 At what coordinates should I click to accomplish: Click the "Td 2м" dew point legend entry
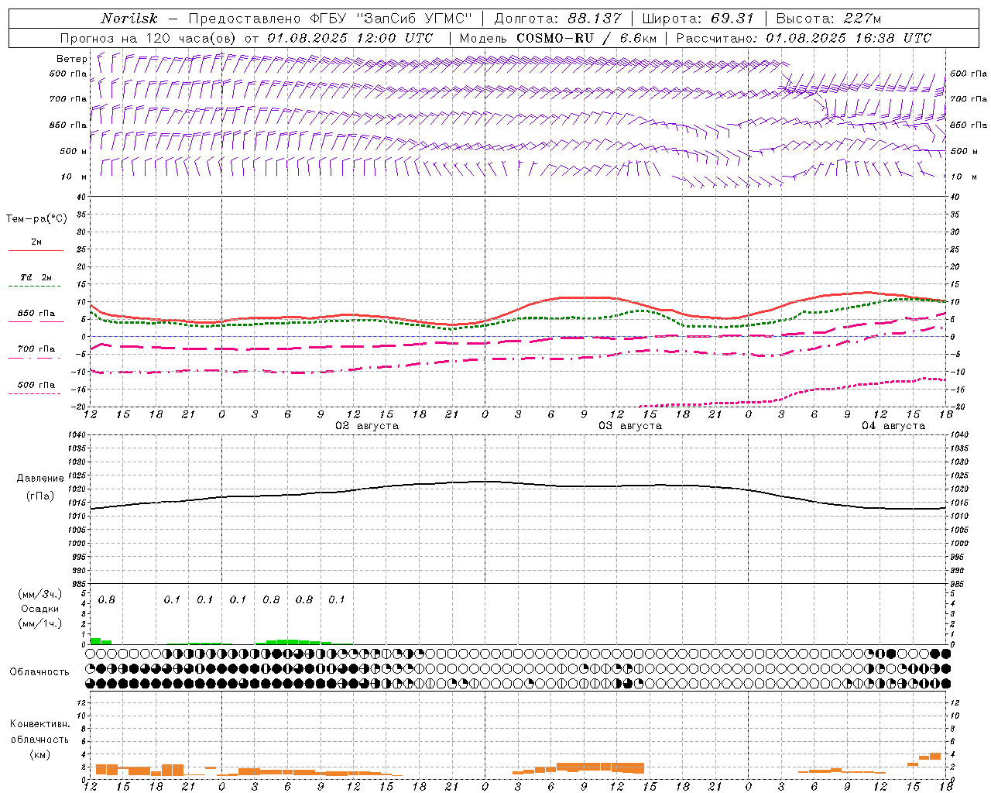click(36, 277)
